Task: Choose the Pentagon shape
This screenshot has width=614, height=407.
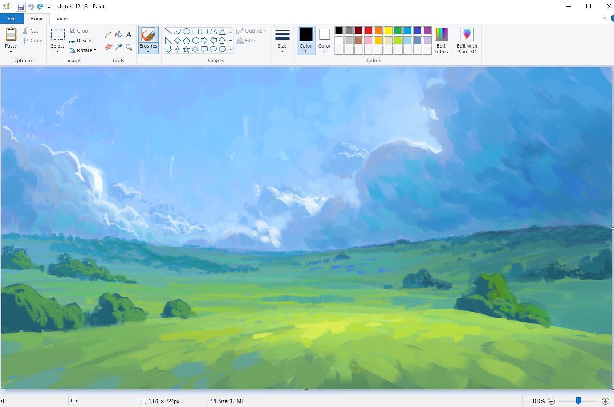Action: (x=187, y=41)
